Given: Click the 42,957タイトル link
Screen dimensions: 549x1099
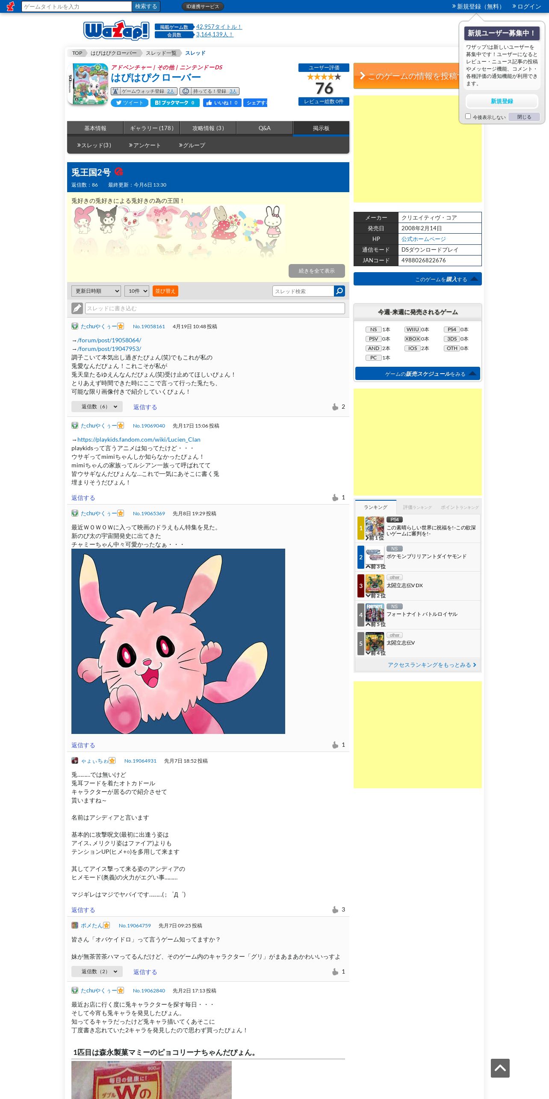Looking at the screenshot, I should click(x=219, y=27).
